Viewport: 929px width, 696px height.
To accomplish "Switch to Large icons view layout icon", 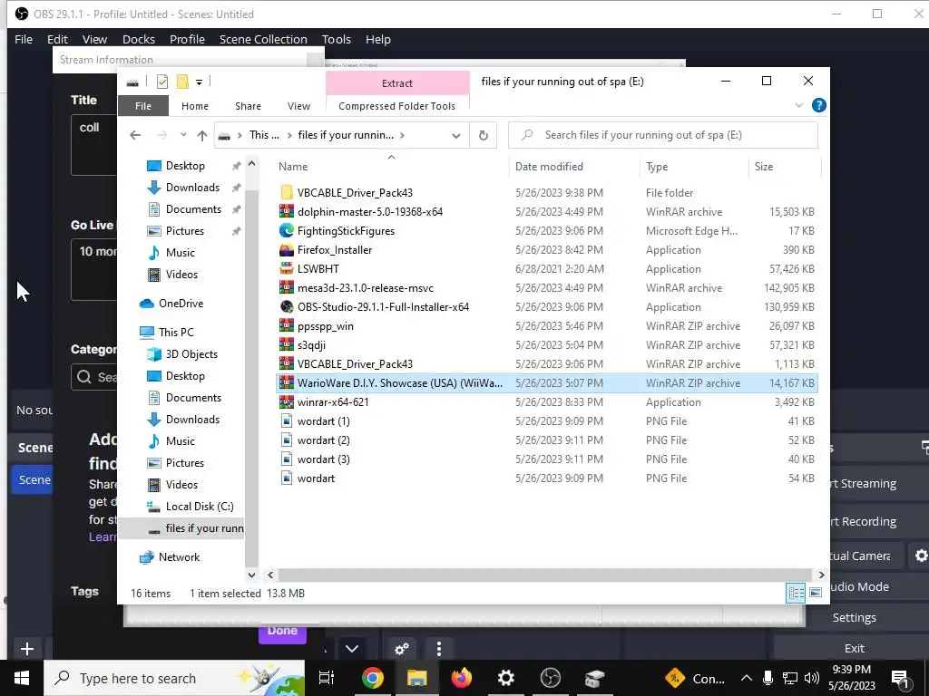I will coord(816,593).
